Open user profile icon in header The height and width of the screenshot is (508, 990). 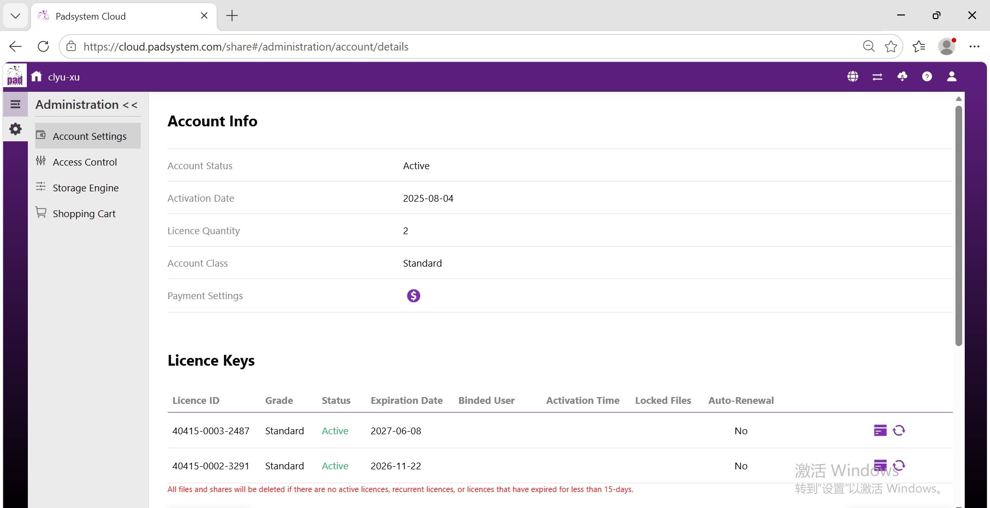tap(952, 76)
